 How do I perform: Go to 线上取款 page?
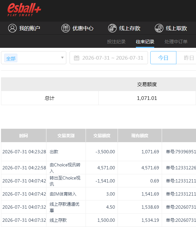tap(176, 28)
